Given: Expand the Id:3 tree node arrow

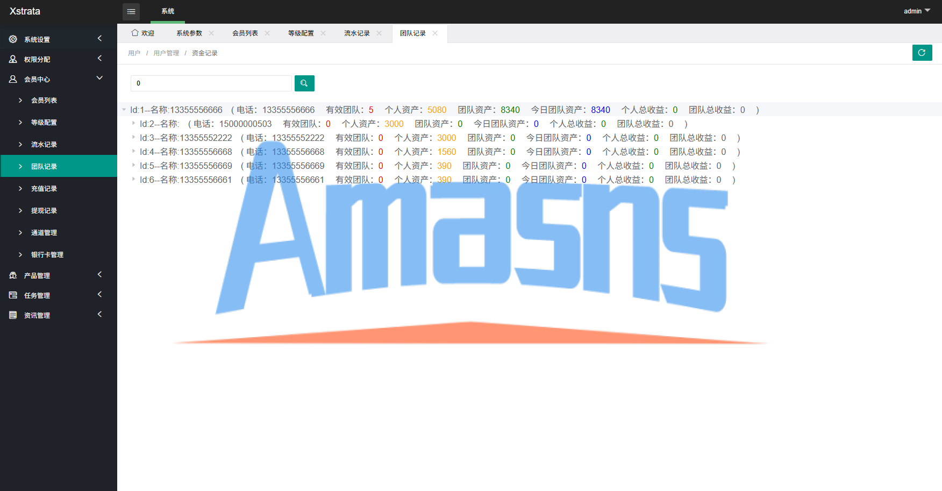Looking at the screenshot, I should (133, 137).
